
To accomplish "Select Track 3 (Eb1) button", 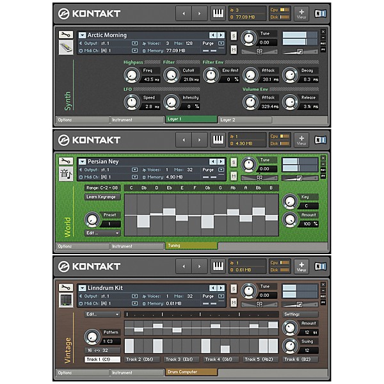I will [x=182, y=359].
